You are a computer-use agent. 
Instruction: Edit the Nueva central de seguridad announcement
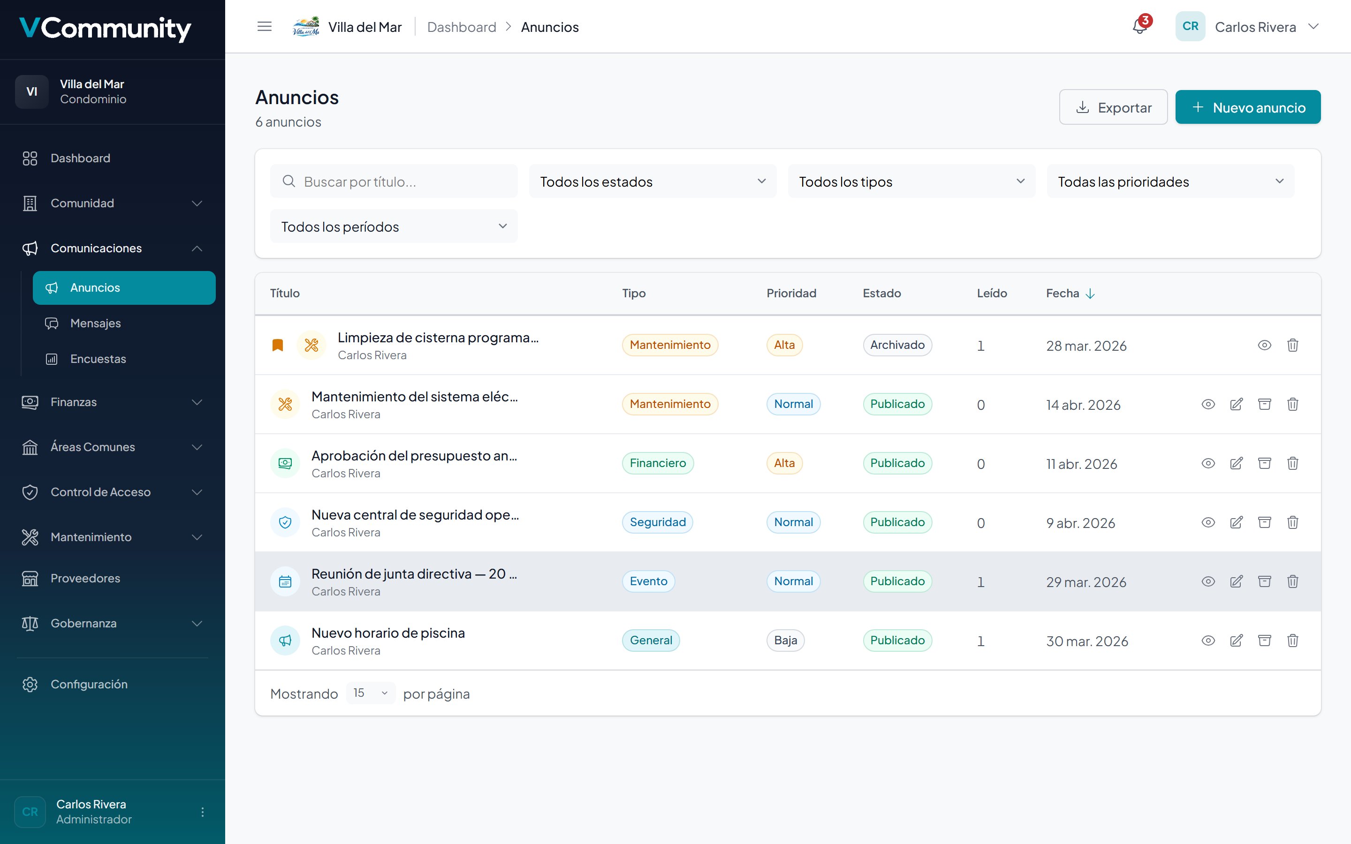[1236, 522]
